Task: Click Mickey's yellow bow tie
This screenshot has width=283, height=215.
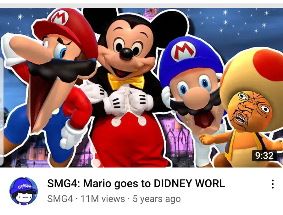Action: [x=126, y=81]
